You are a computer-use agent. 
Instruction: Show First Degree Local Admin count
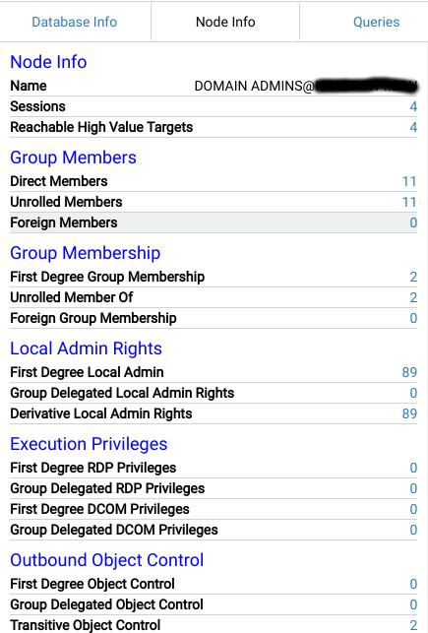click(409, 372)
